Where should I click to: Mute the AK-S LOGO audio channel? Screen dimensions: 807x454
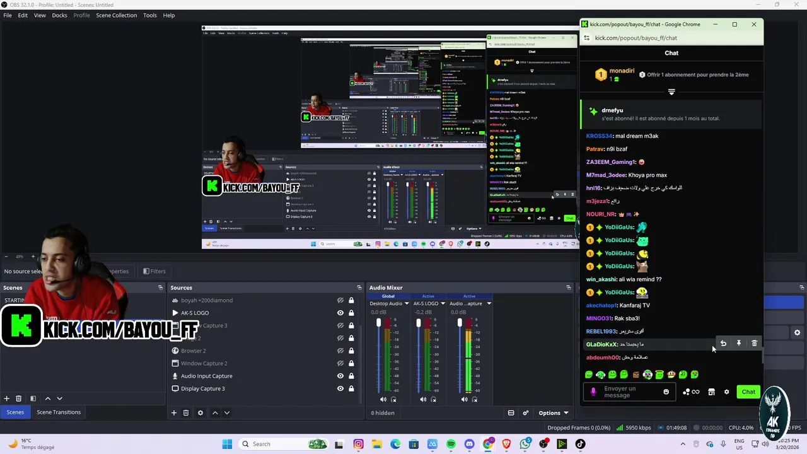point(423,399)
